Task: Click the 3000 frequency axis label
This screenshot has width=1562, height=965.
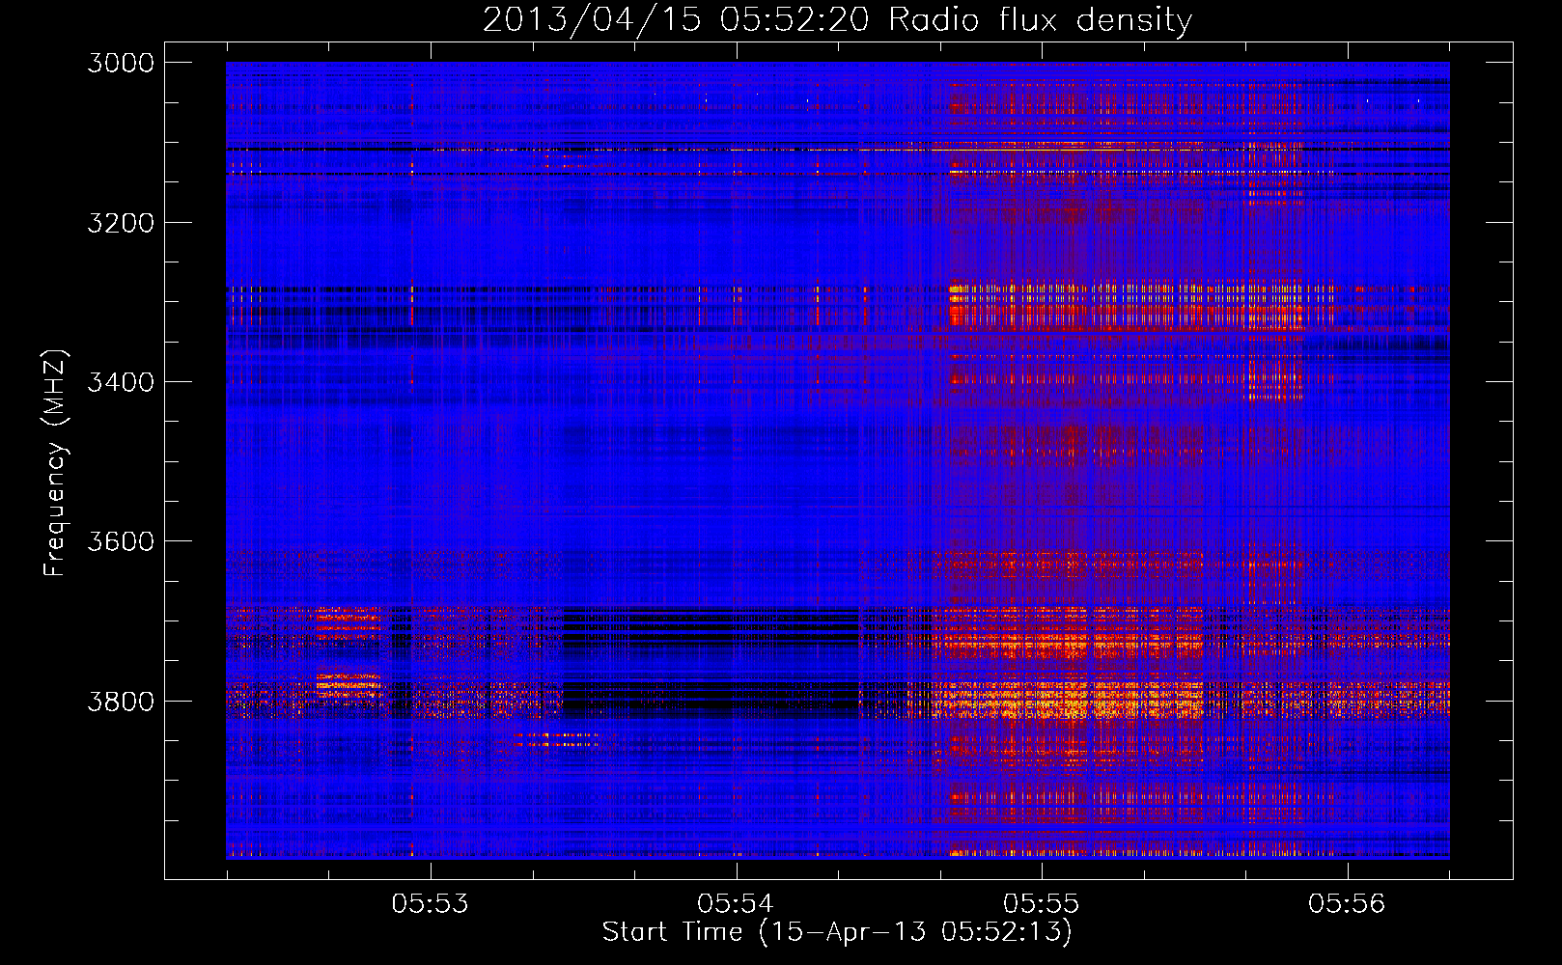Action: [121, 63]
